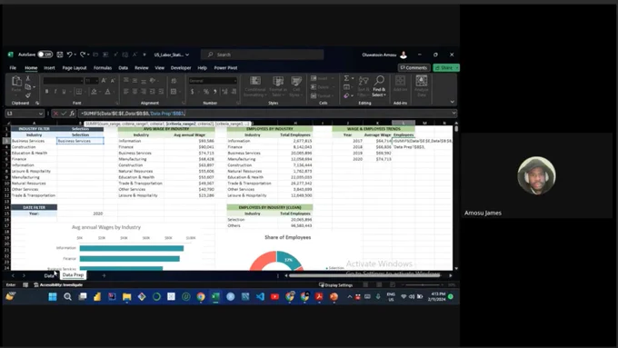Toggle Italic formatting
This screenshot has width=618, height=348.
pyautogui.click(x=55, y=92)
